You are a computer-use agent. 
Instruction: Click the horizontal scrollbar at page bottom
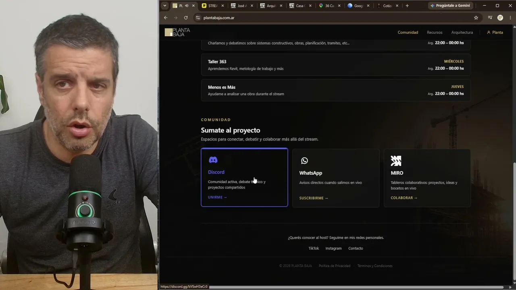[x=357, y=287]
